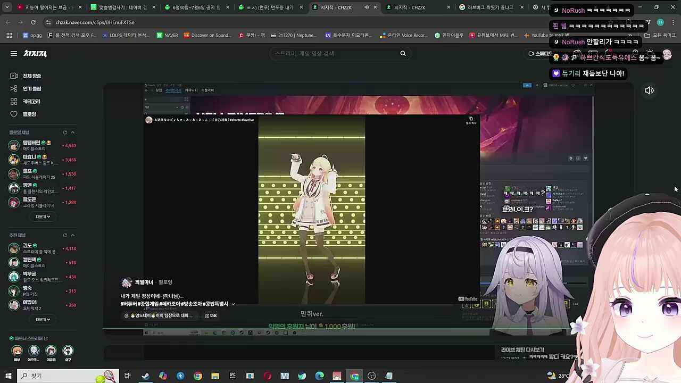This screenshot has height=383, width=681.
Task: Open 따효니 channel in sidebar
Action: click(x=43, y=160)
